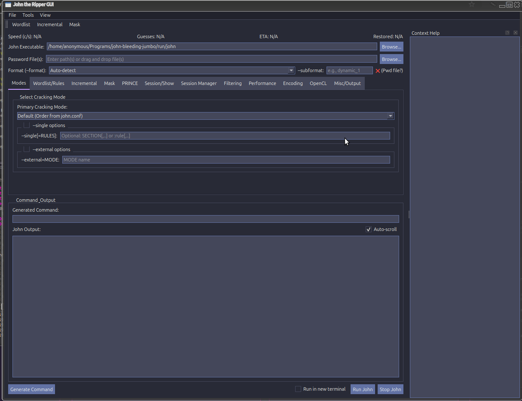The image size is (522, 401).
Task: Open the View menu
Action: (x=45, y=15)
